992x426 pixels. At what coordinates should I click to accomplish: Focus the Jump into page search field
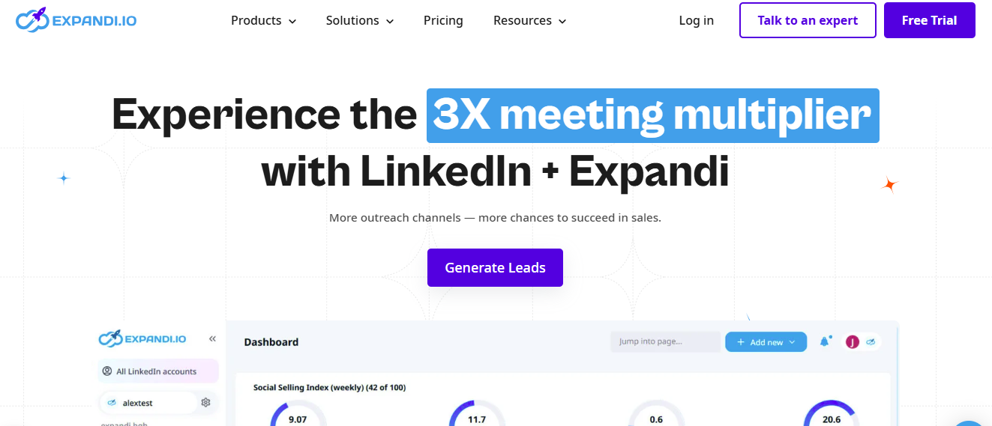tap(665, 342)
